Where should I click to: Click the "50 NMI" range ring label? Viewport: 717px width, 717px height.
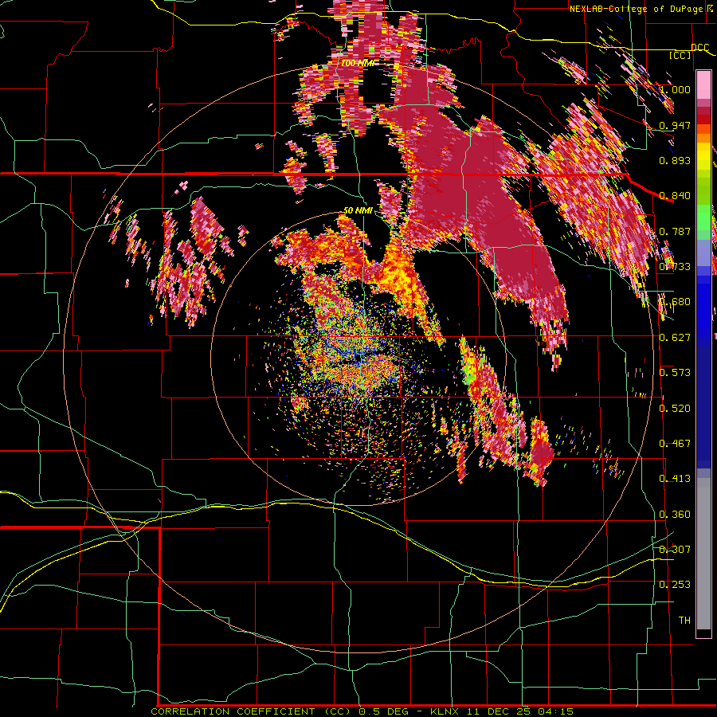click(x=358, y=210)
